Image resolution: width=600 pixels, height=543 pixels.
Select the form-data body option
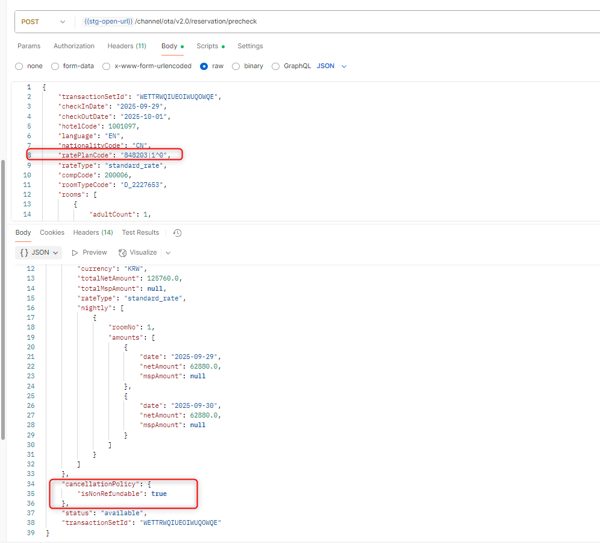coord(55,66)
